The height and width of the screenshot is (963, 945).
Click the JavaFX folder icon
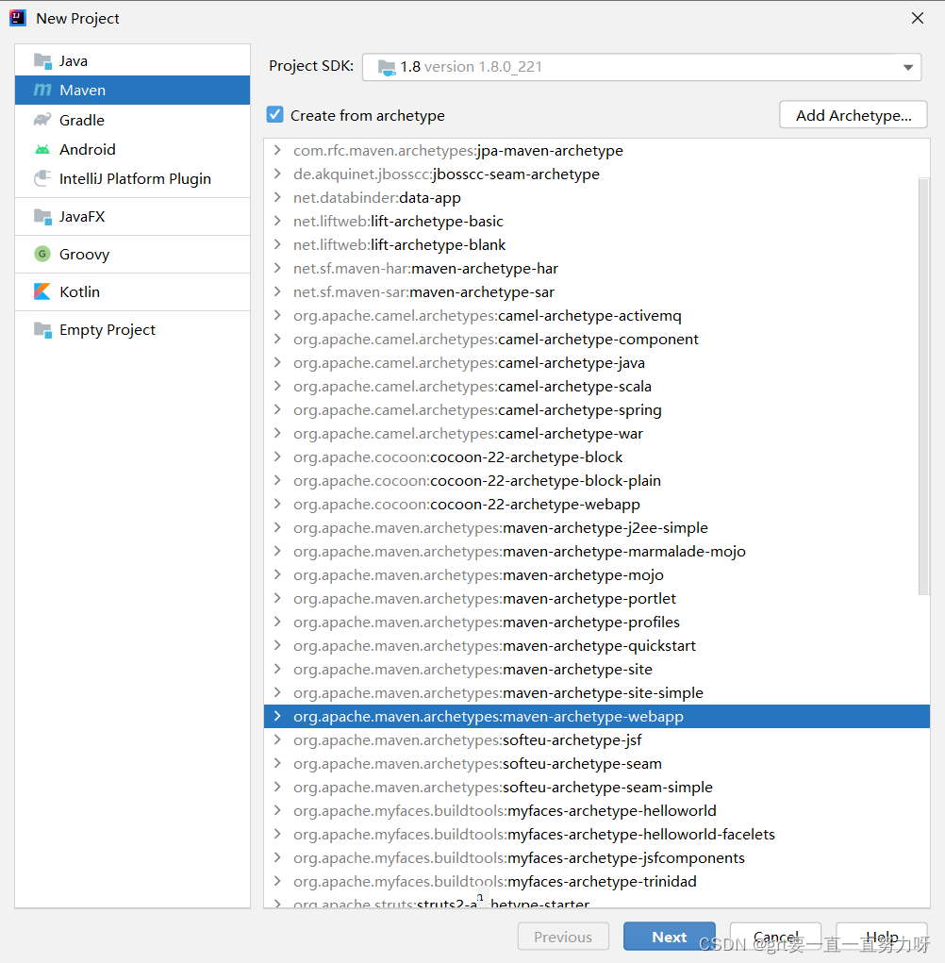tap(42, 216)
